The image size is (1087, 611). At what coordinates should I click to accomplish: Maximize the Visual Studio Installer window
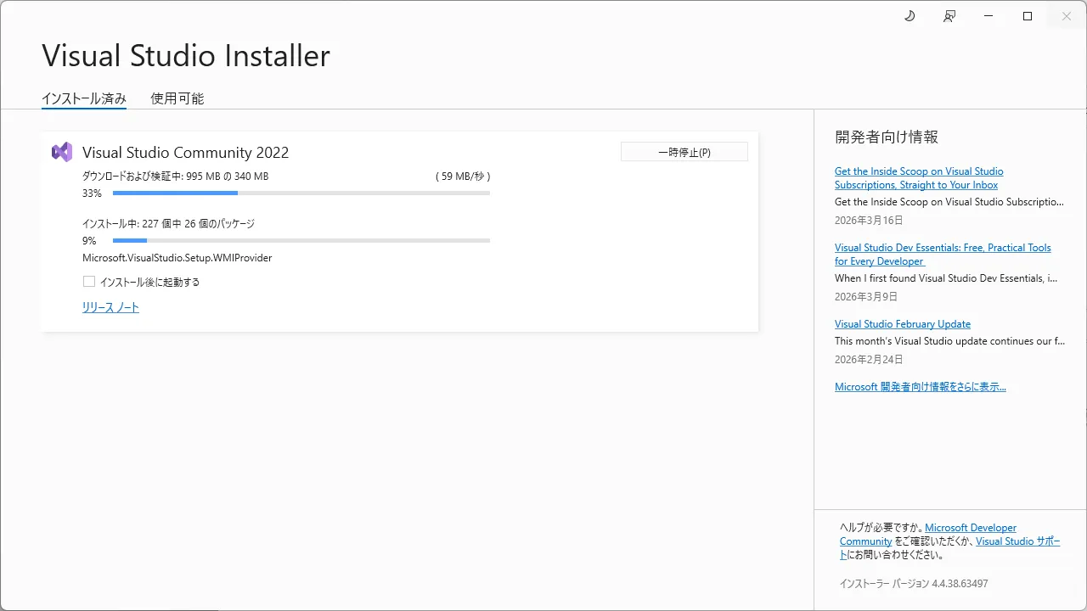1027,15
